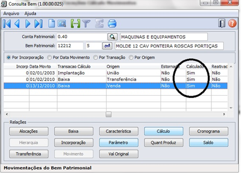Viewport: 242px width, 173px height.
Task: Open the search/zoom magnifier toolbar icon
Action: coord(62,24)
